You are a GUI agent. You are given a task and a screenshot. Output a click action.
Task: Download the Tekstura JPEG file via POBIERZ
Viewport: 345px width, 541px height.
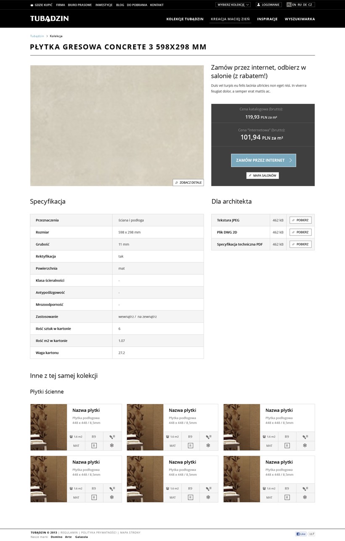point(300,220)
